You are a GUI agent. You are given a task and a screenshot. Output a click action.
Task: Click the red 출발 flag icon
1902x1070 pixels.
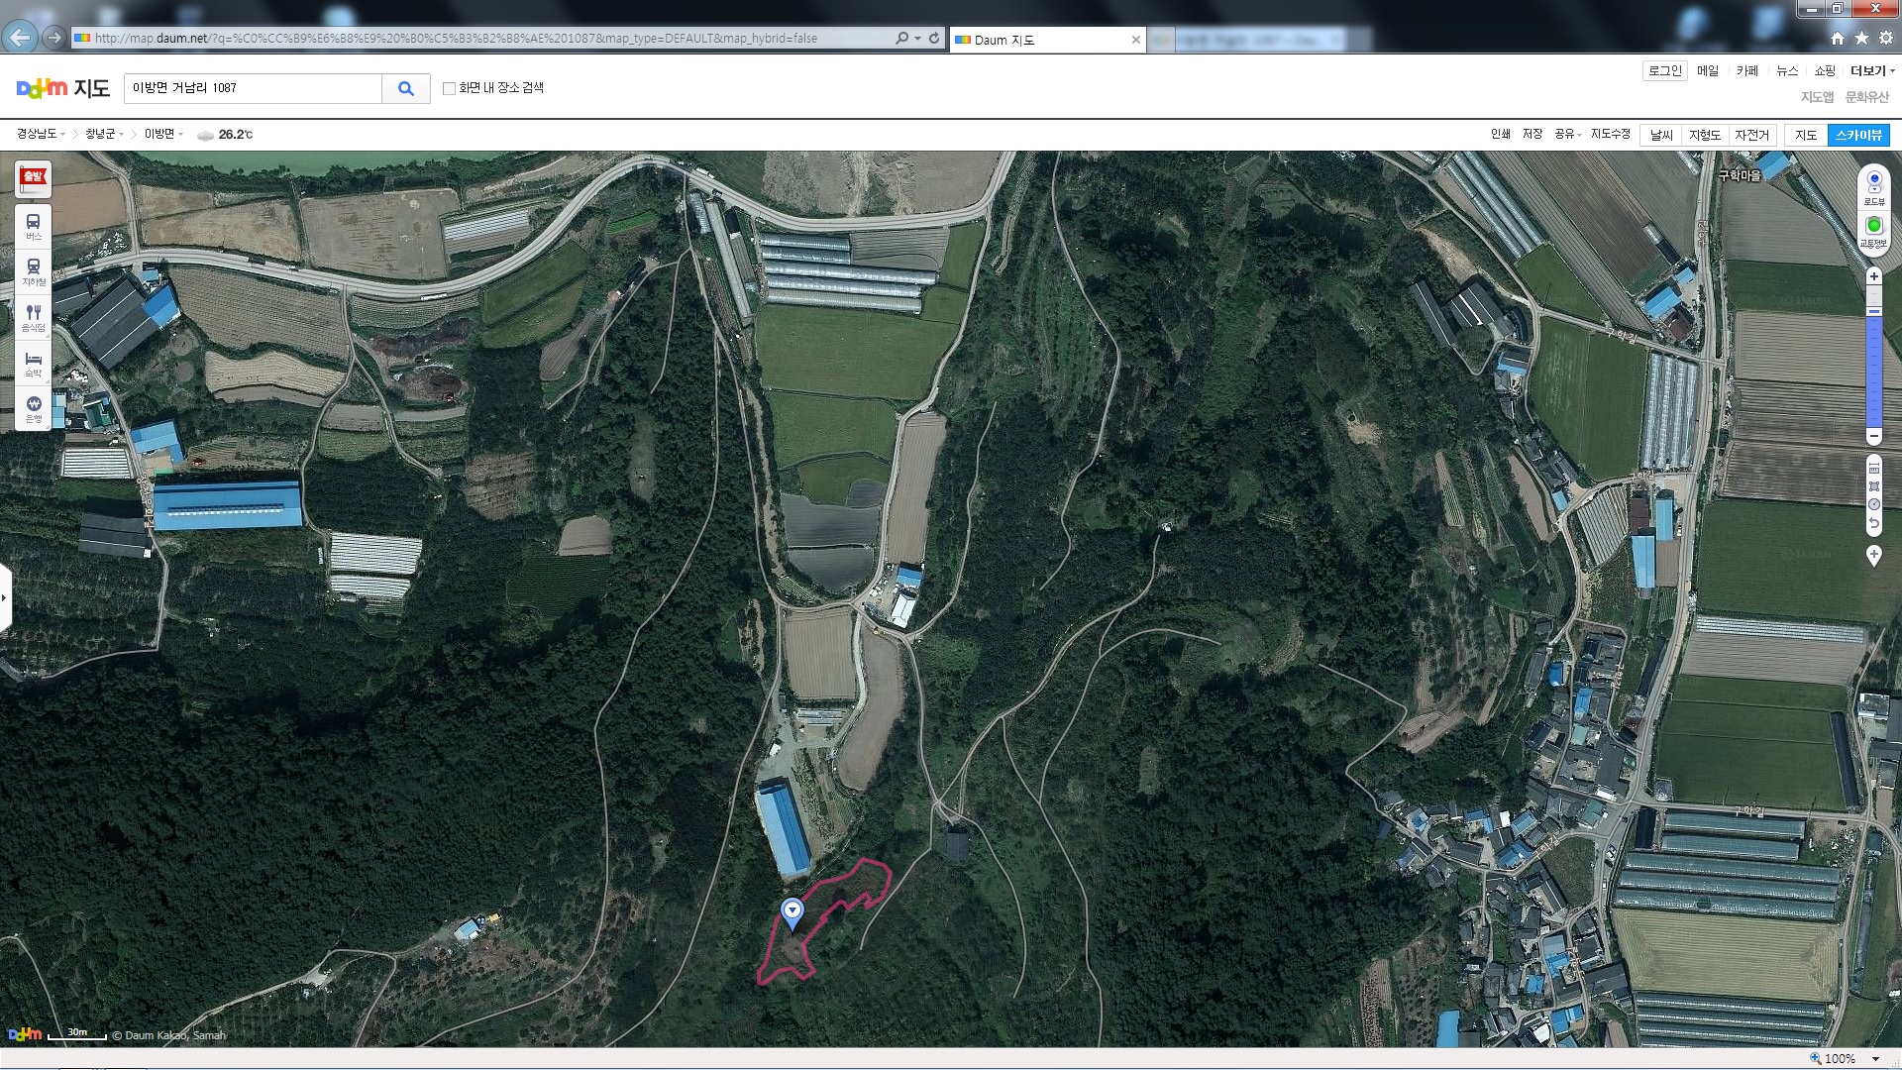[x=34, y=179]
